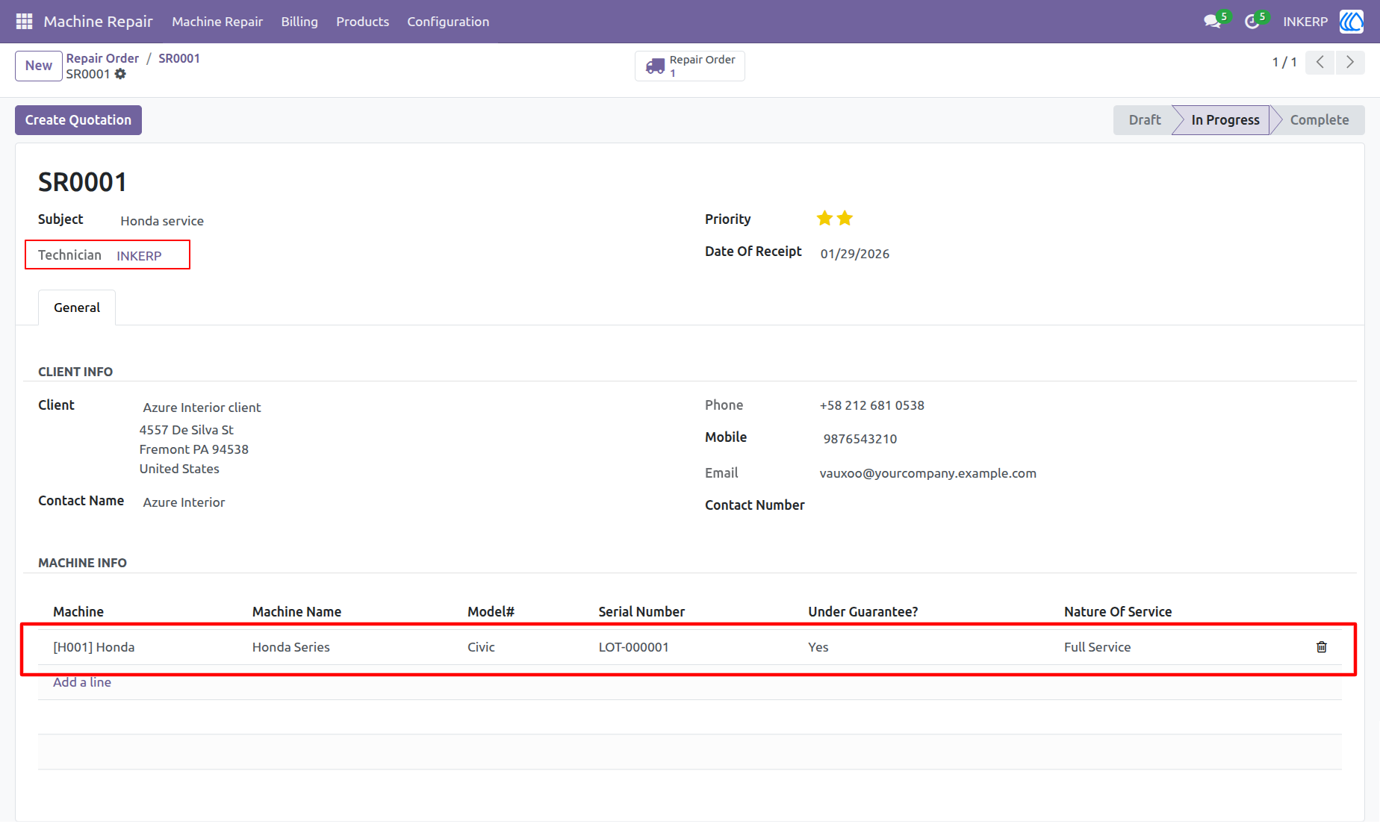Click the Full Service cell

[1098, 647]
